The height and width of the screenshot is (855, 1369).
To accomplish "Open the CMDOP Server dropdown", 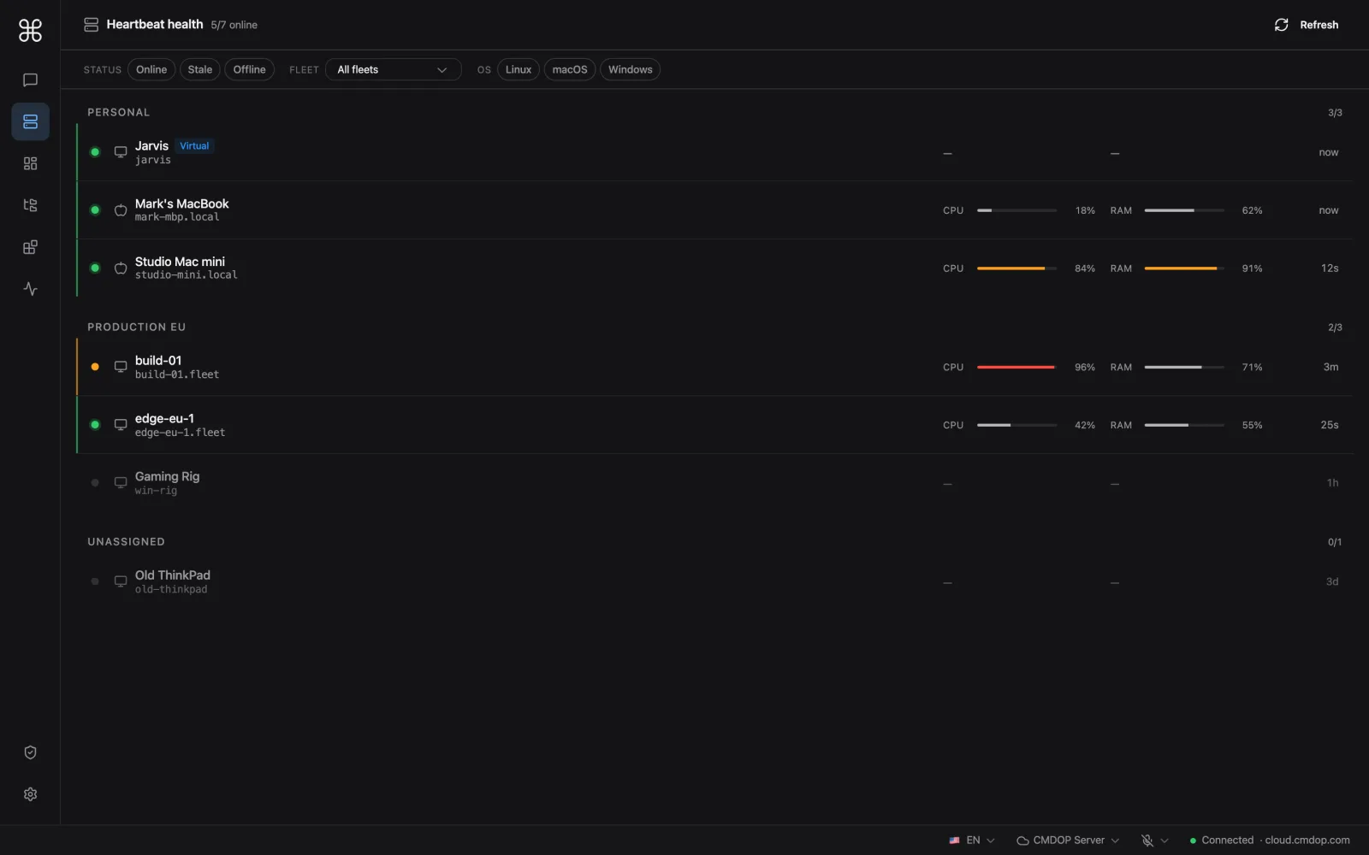I will 1067,840.
